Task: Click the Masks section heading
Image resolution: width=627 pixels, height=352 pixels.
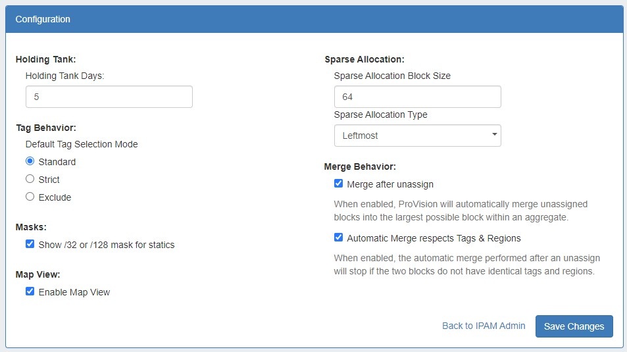Action: point(31,227)
